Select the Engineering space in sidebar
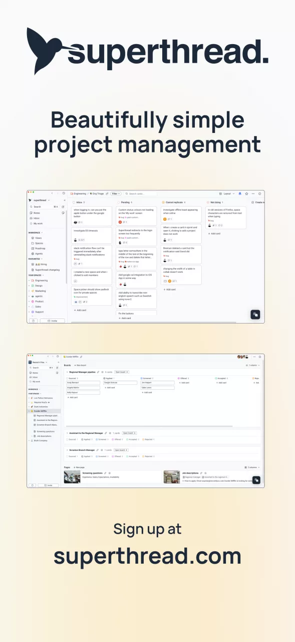This screenshot has height=642, width=295. click(42, 280)
